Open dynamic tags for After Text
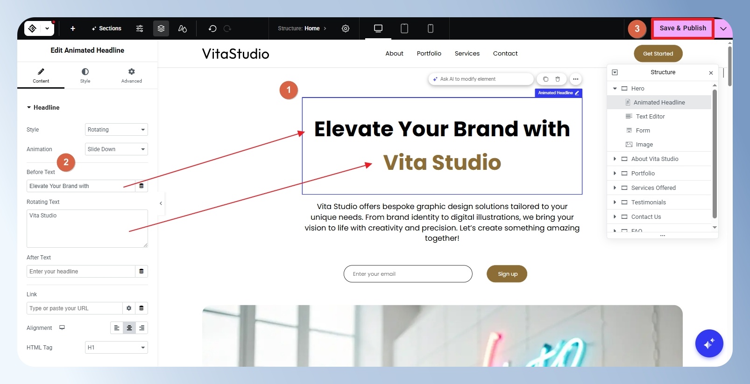 tap(142, 271)
